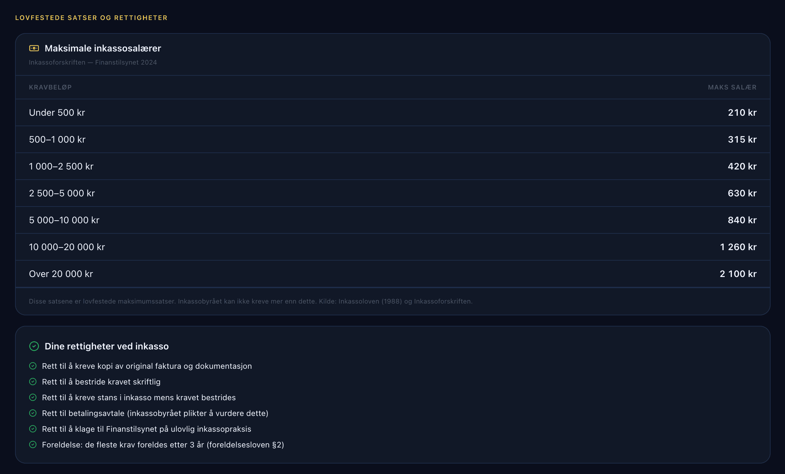Screen dimensions: 785x474
Task: Select the '210 kr' fee value
Action: [x=742, y=112]
